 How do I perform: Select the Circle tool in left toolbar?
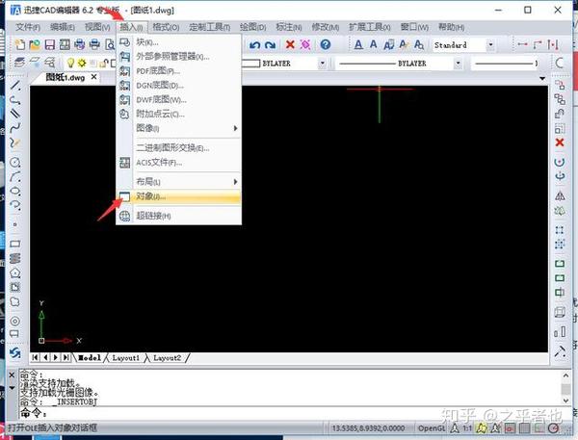[x=15, y=162]
